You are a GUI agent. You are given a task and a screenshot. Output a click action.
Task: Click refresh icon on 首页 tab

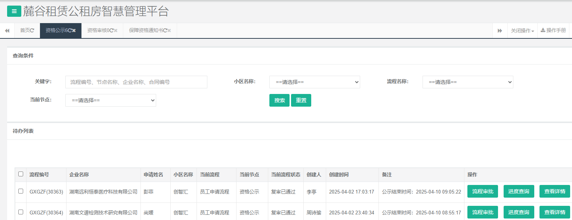[32, 31]
